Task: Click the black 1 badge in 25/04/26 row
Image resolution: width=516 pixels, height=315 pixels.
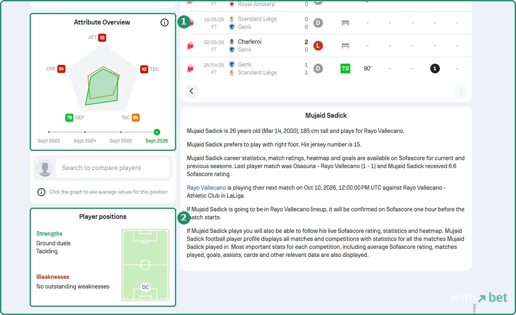Action: click(x=435, y=68)
